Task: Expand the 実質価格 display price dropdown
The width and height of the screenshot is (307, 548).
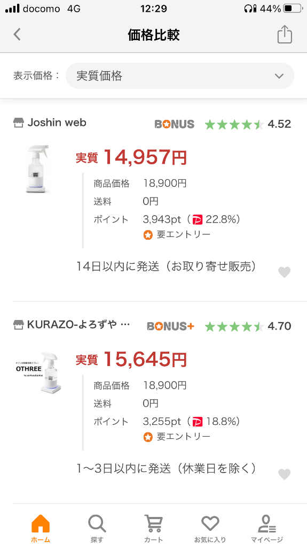Action: [x=180, y=76]
